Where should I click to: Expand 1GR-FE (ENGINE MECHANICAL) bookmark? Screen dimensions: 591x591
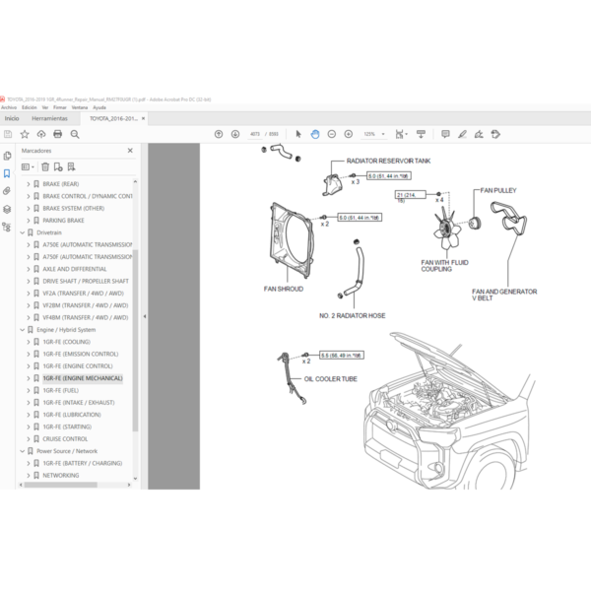(x=29, y=378)
